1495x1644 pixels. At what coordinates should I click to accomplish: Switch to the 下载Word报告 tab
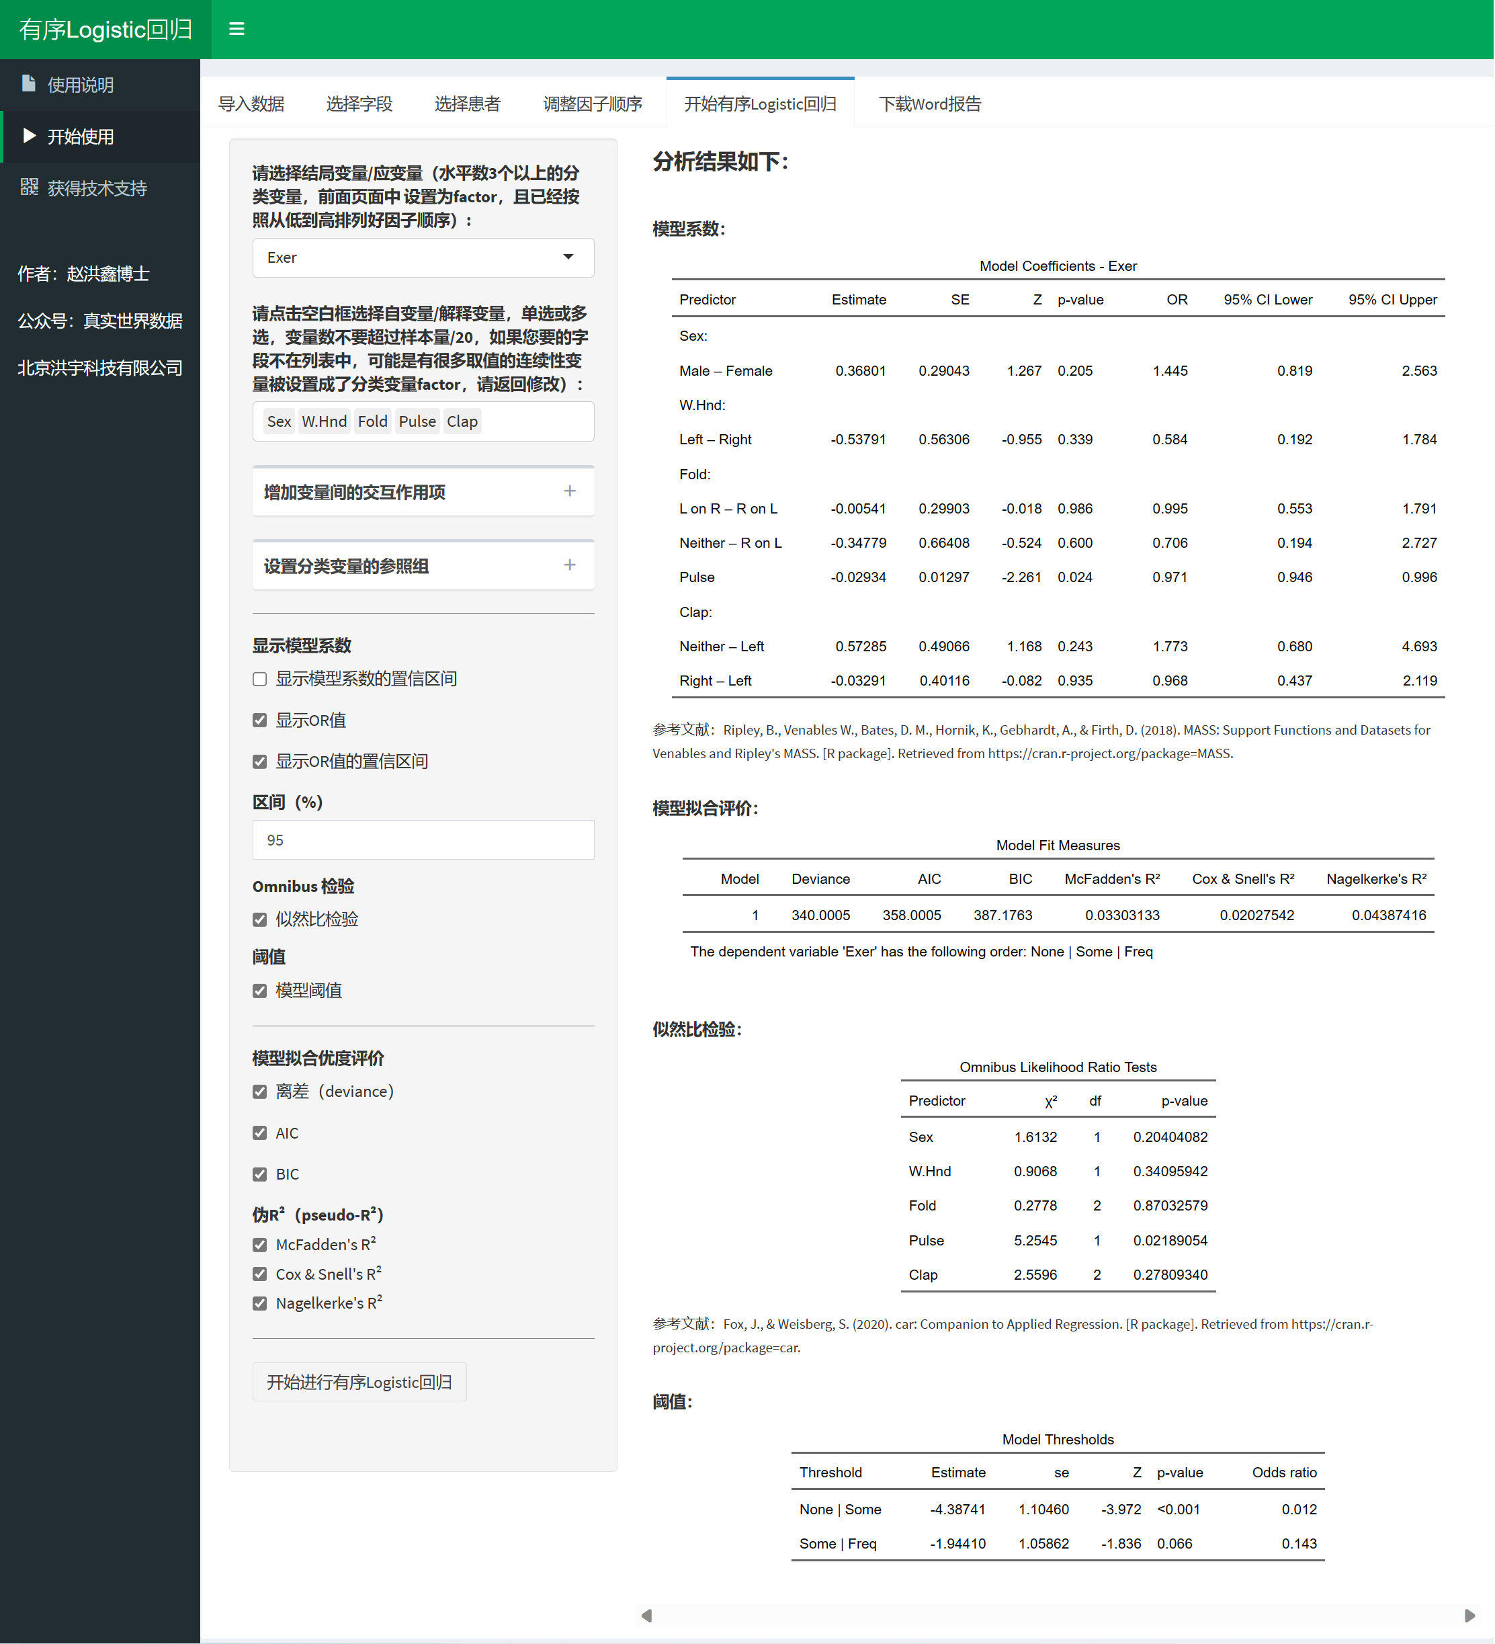click(x=929, y=104)
